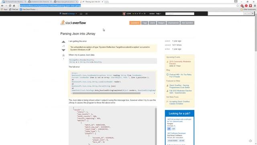
Task: Open the help dropdown
Action: [159, 14]
